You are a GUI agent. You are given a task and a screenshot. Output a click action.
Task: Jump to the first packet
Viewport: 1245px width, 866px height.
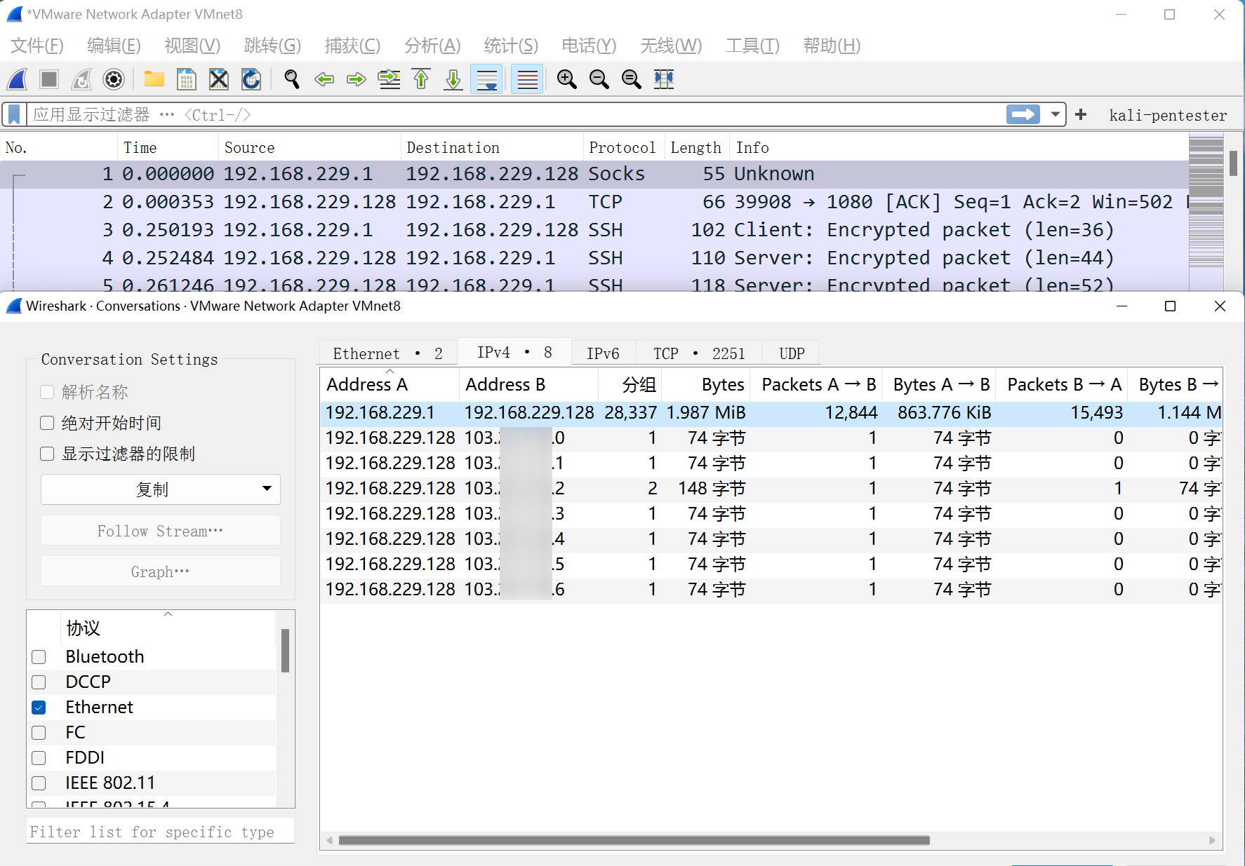pyautogui.click(x=421, y=79)
